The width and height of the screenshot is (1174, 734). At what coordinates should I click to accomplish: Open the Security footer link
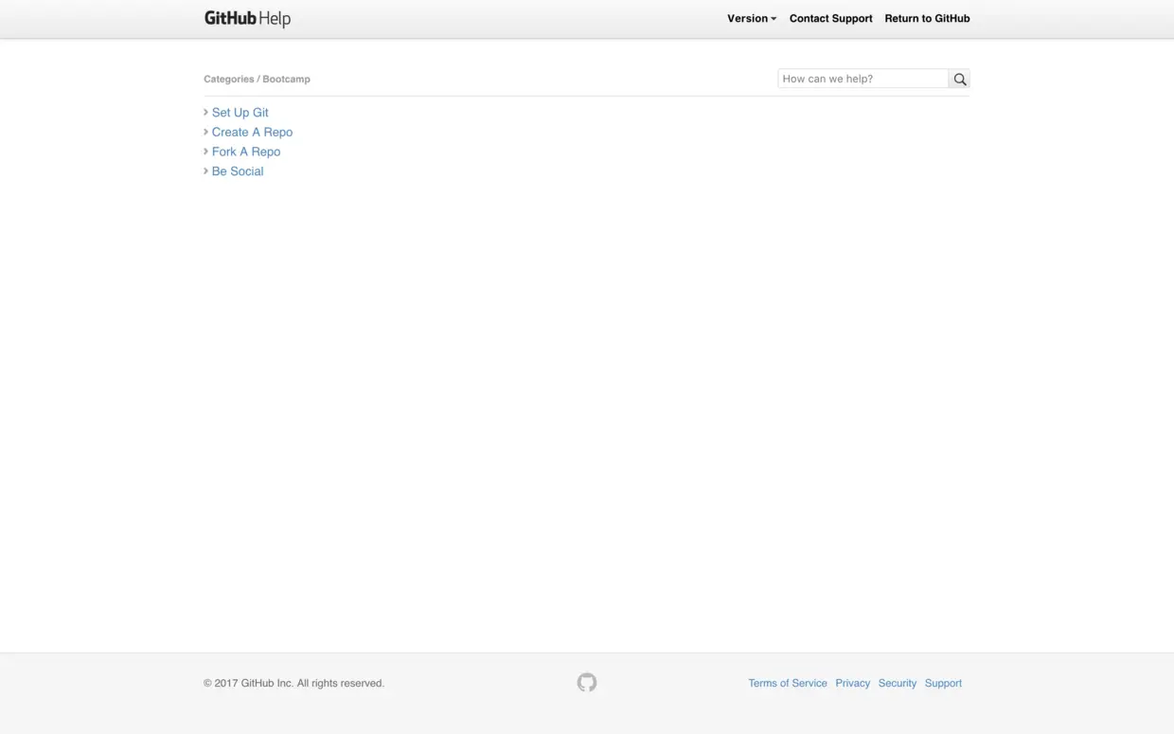tap(898, 683)
